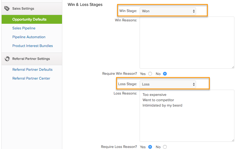Click the Referral Partner Settings handshake icon
This screenshot has width=239, height=149.
pos(7,59)
